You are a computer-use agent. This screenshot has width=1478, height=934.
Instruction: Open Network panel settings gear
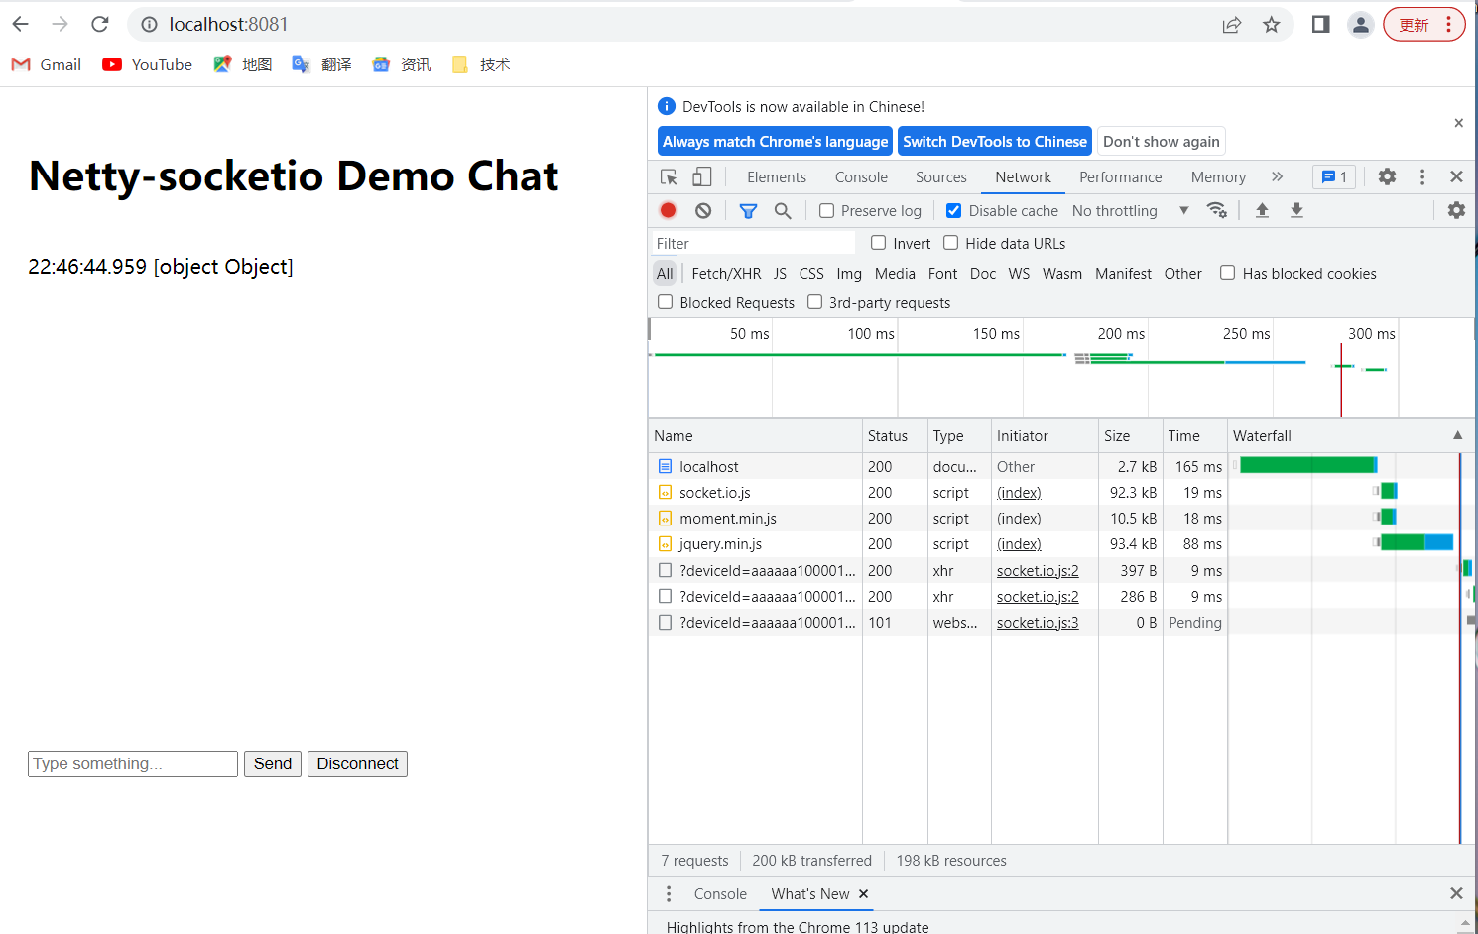coord(1456,210)
